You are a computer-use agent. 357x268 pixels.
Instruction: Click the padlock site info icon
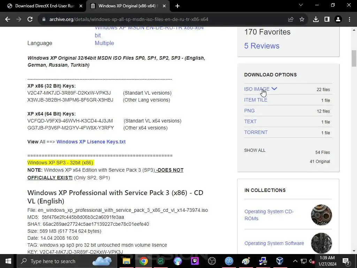[x=44, y=20]
